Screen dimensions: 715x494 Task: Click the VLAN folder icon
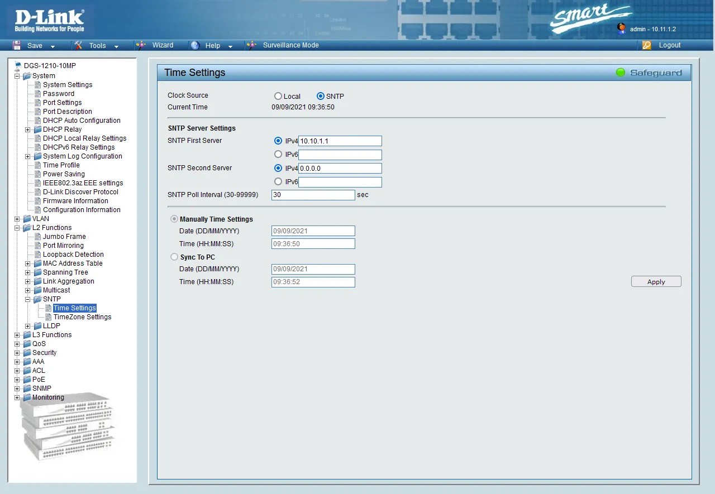(x=27, y=219)
